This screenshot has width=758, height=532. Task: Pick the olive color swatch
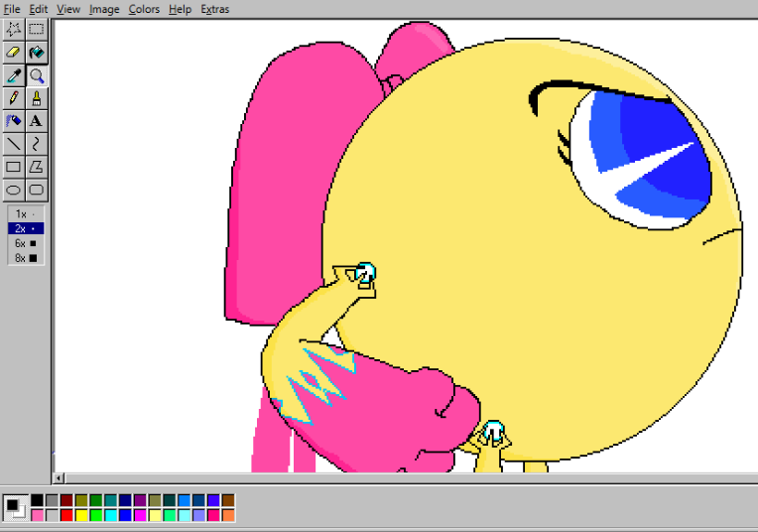[x=81, y=500]
